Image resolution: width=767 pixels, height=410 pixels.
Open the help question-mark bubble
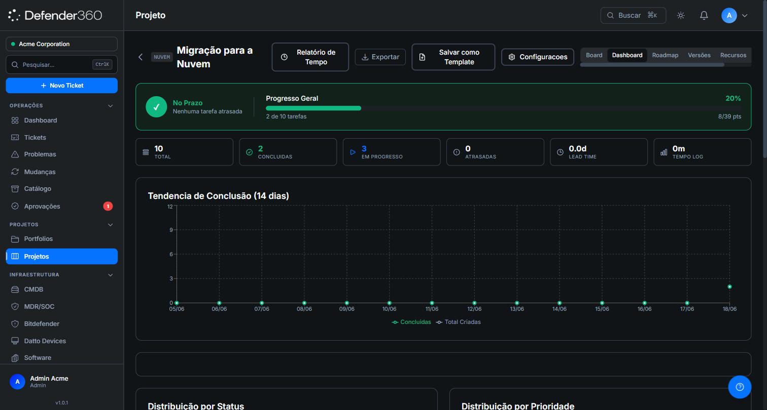[740, 387]
